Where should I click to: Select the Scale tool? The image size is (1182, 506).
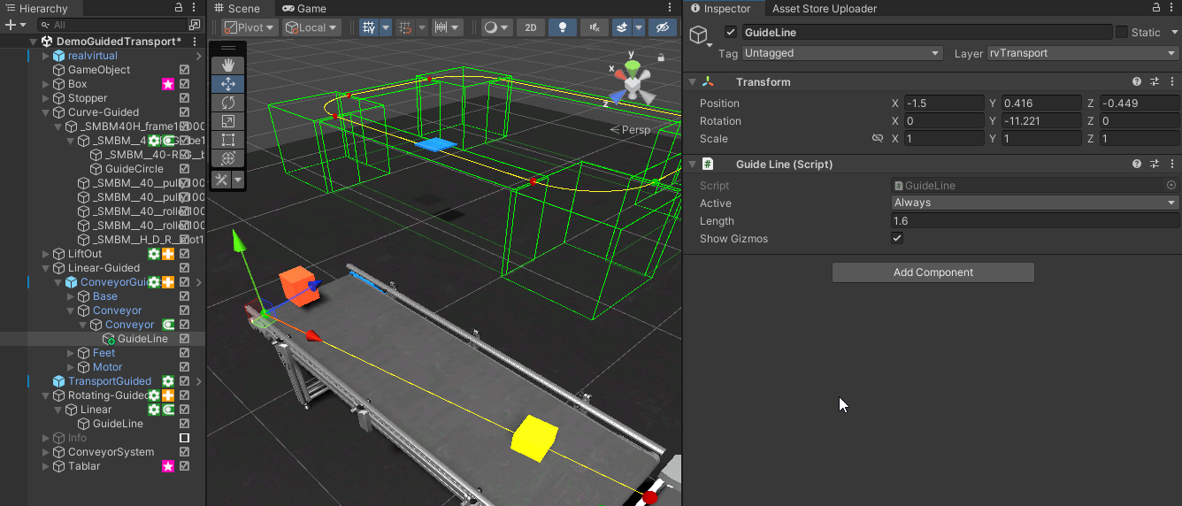click(x=228, y=121)
